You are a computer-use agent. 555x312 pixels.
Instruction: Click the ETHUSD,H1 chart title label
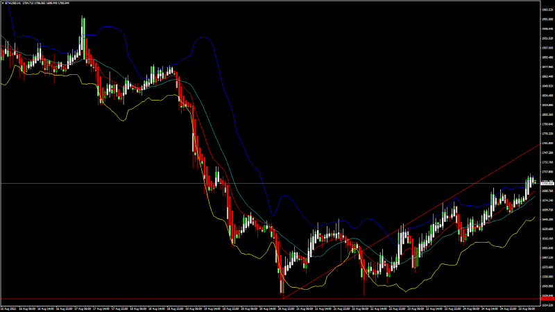click(x=12, y=3)
